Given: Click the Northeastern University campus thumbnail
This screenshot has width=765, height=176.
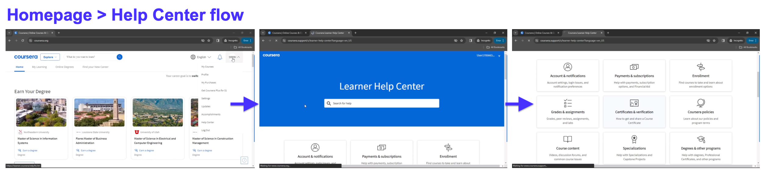Looking at the screenshot, I should (41, 112).
